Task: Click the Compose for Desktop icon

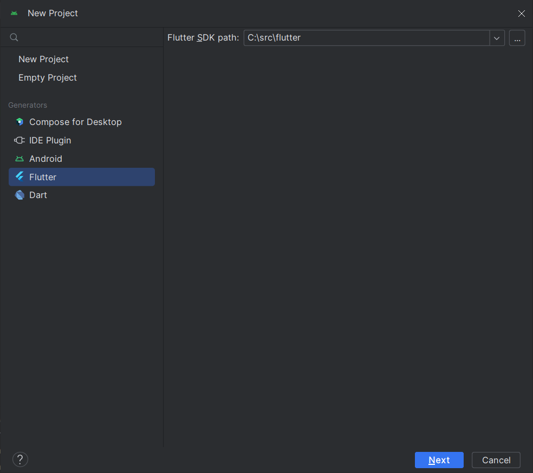Action: point(19,122)
